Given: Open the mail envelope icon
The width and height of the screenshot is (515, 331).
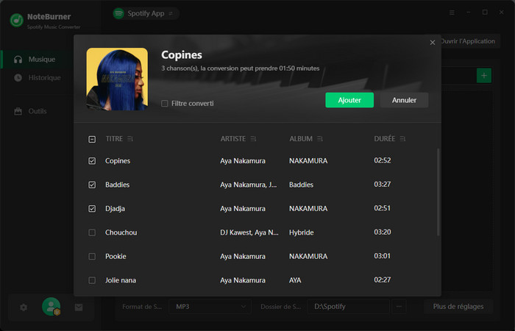Looking at the screenshot, I should (79, 307).
